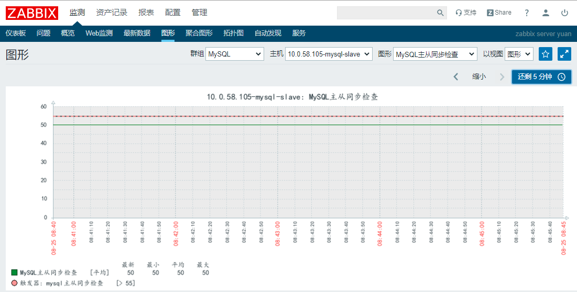The width and height of the screenshot is (577, 292).
Task: Add graph to favorites with star icon
Action: click(546, 54)
